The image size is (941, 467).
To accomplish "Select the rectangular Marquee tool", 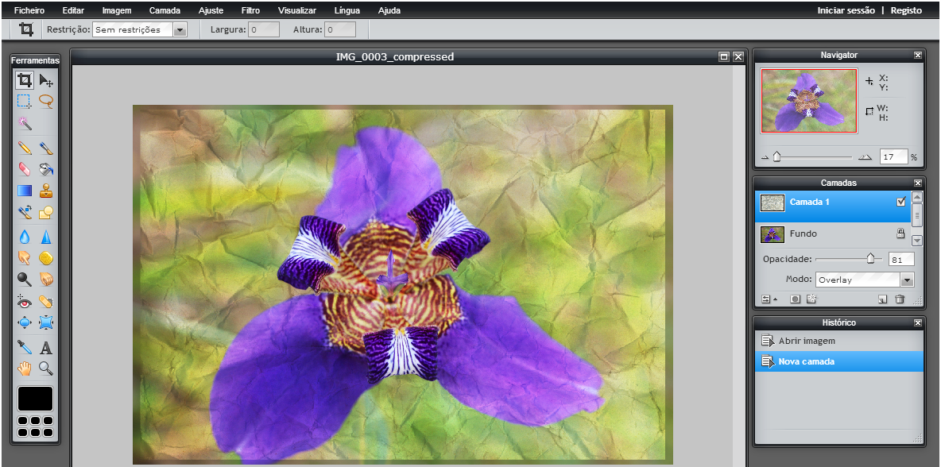I will tap(25, 102).
